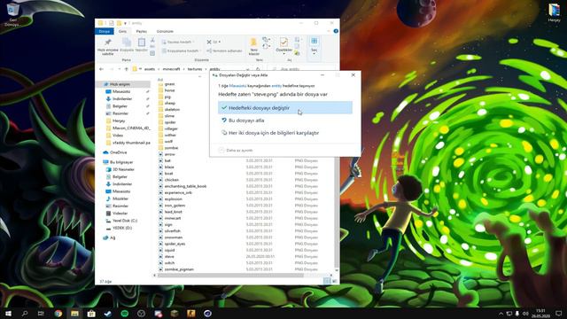This screenshot has height=319, width=567.
Task: Click the blue help icon in Explorer
Action: (x=336, y=31)
